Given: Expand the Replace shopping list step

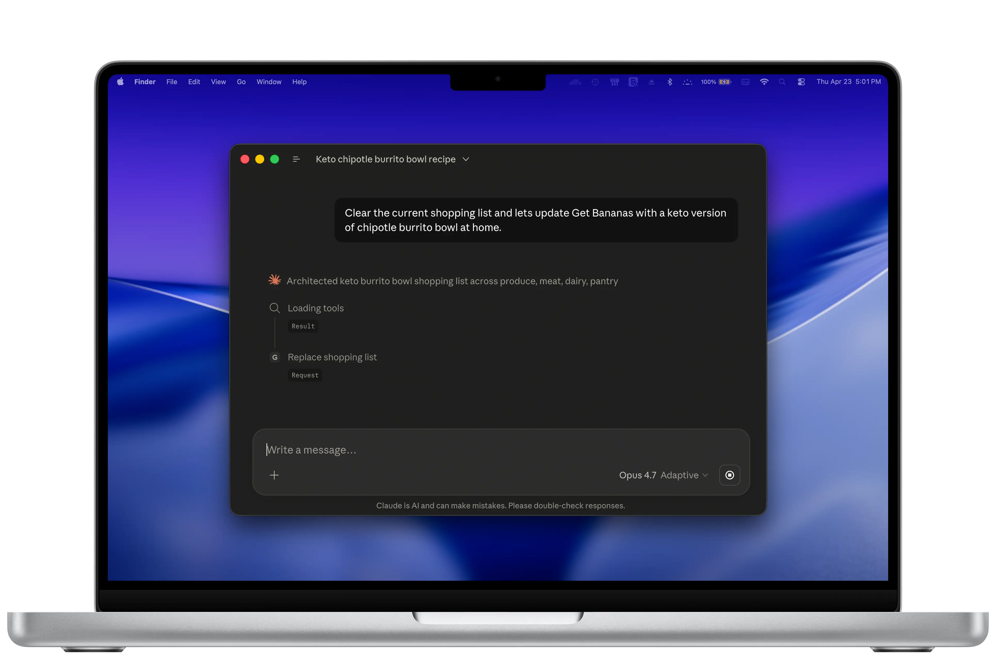Looking at the screenshot, I should (332, 357).
